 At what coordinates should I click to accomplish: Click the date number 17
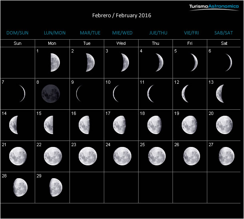click(108, 113)
